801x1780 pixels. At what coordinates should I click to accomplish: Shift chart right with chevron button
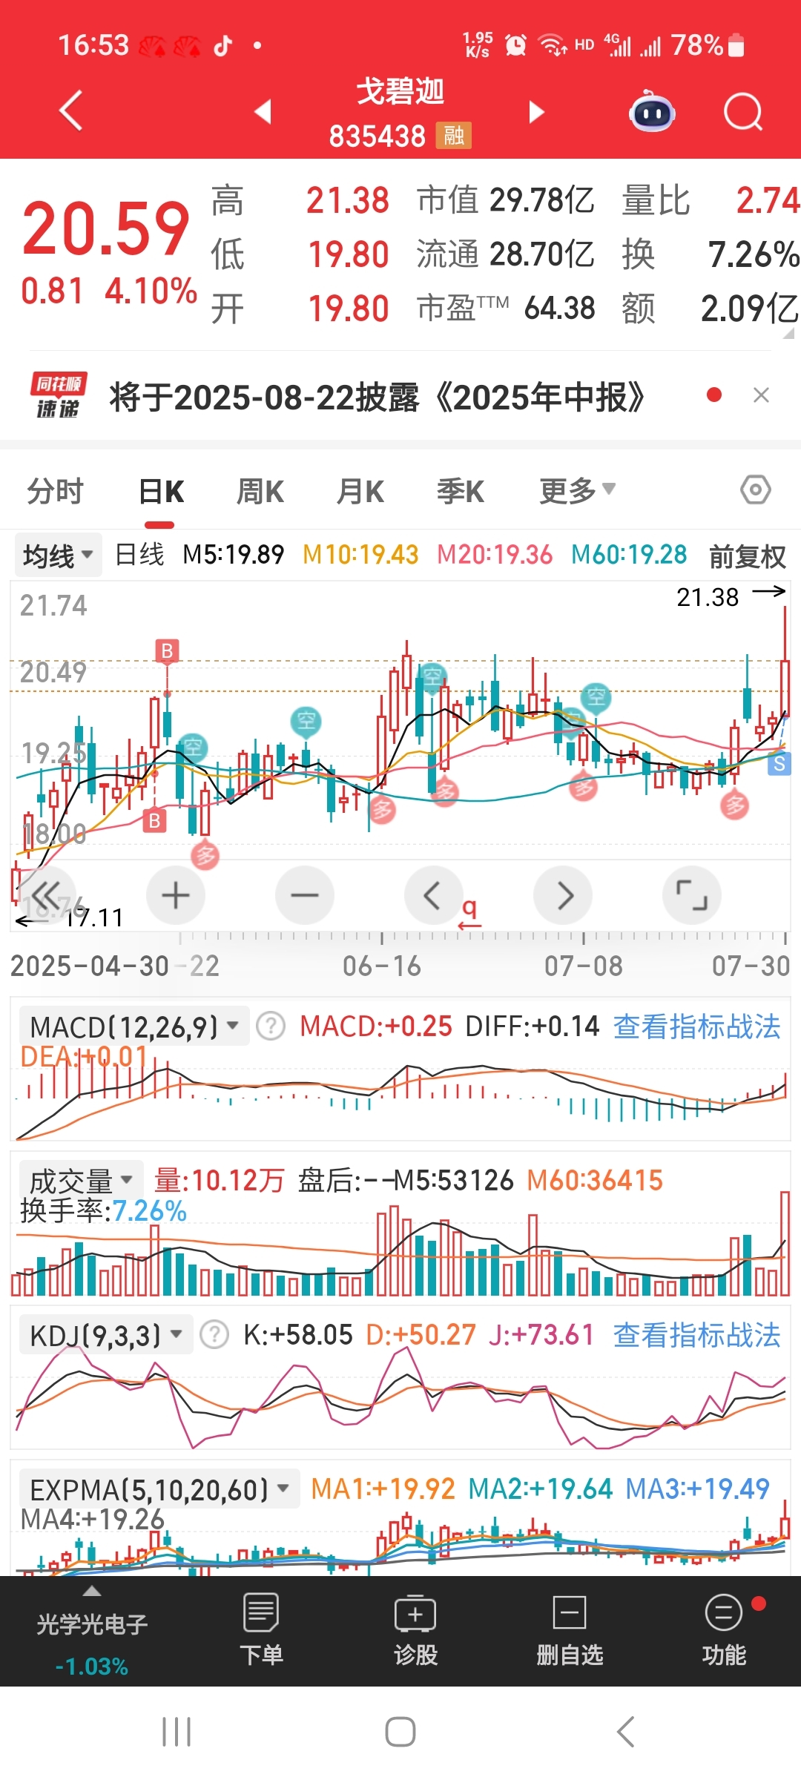[563, 895]
